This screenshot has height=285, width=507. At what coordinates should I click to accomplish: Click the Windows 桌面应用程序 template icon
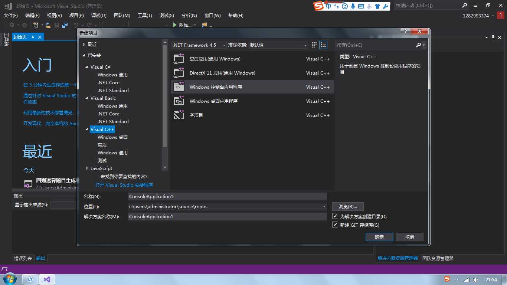179,101
